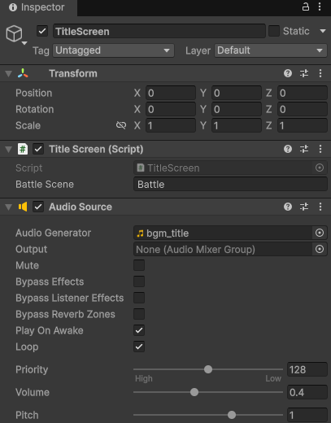Open Audio Source presets
This screenshot has width=331, height=423.
pos(304,207)
